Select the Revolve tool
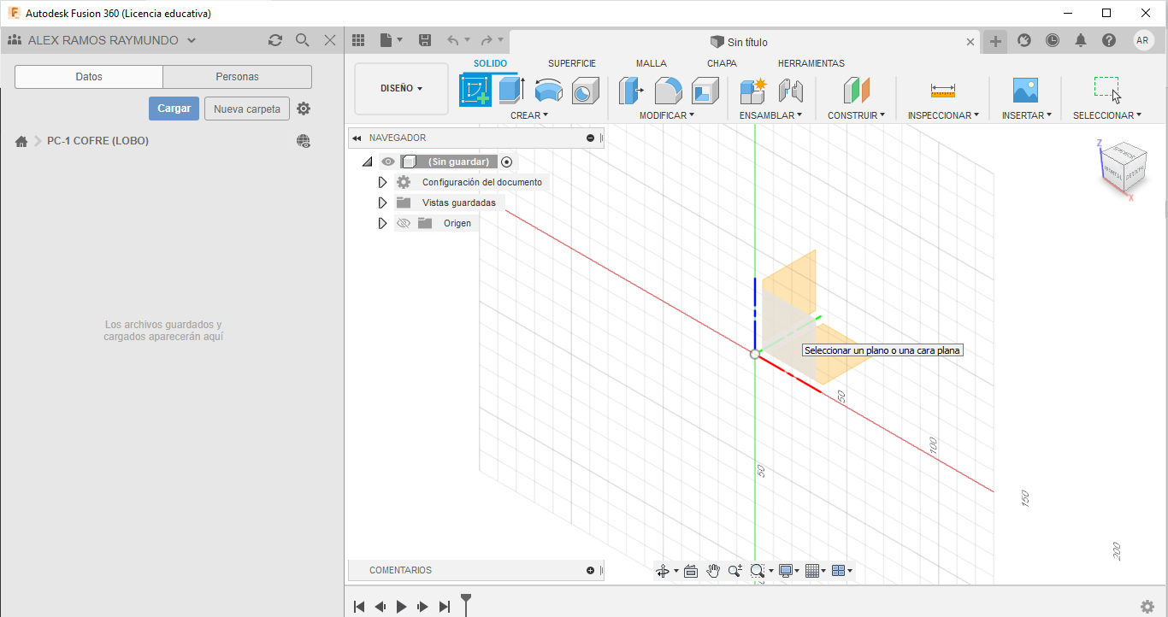This screenshot has height=617, width=1168. point(548,91)
